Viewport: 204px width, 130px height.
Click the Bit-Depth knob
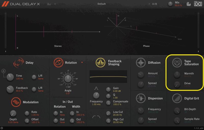(177, 111)
